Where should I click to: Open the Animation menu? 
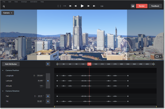click(34, 2)
